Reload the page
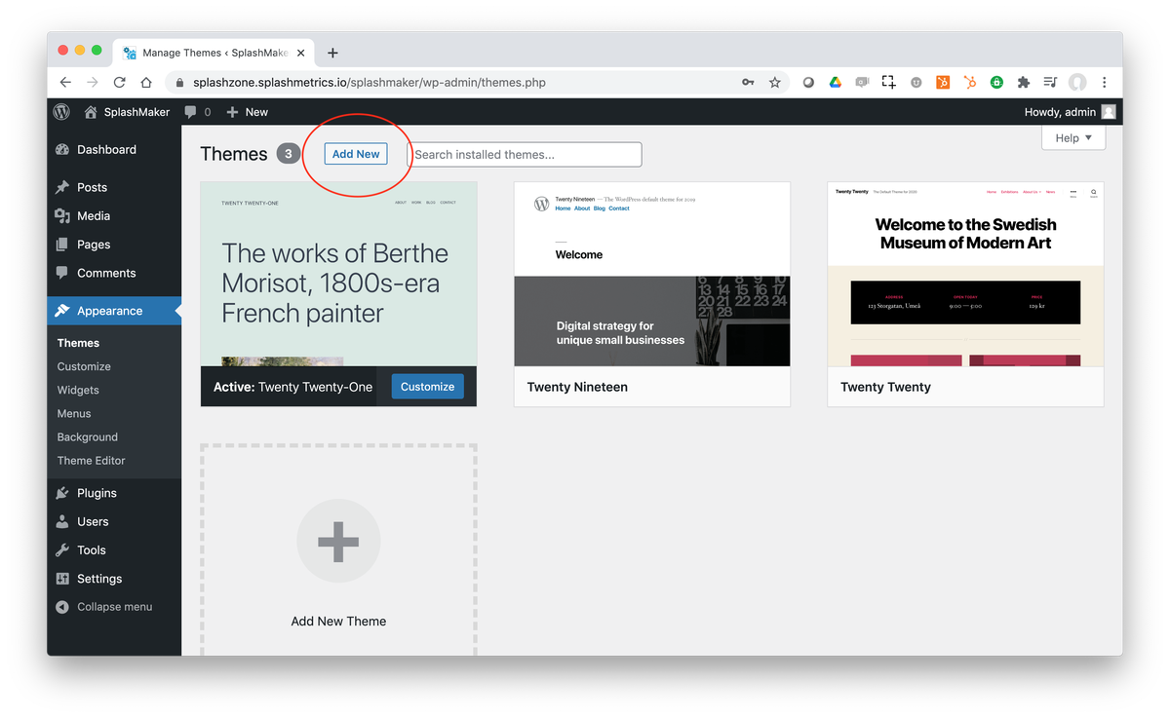This screenshot has width=1170, height=718. 120,83
